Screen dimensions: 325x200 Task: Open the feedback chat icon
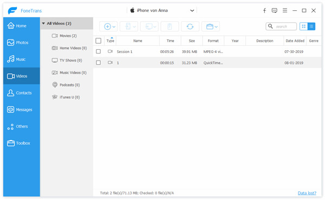(x=275, y=10)
